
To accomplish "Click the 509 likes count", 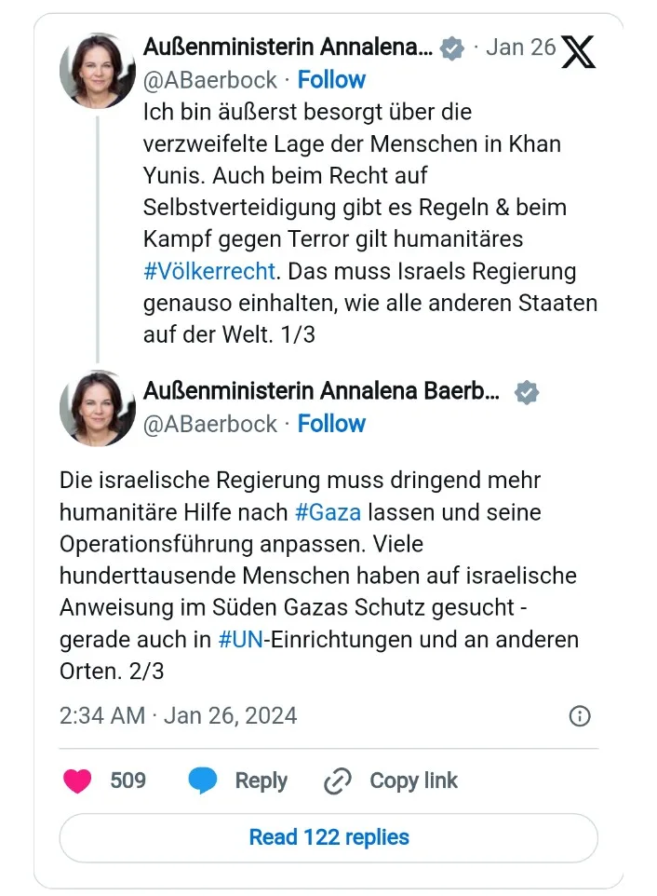I will [x=127, y=781].
